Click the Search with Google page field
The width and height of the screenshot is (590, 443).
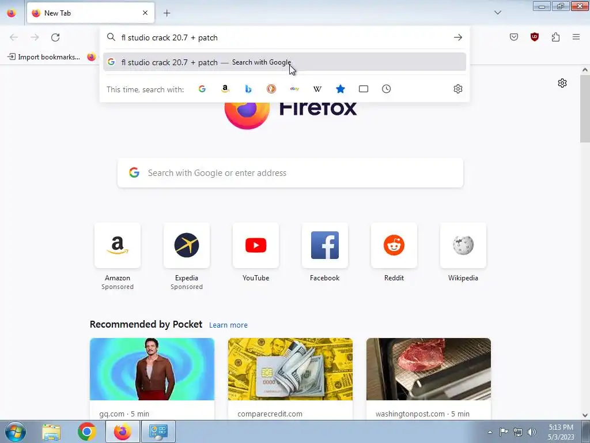290,173
